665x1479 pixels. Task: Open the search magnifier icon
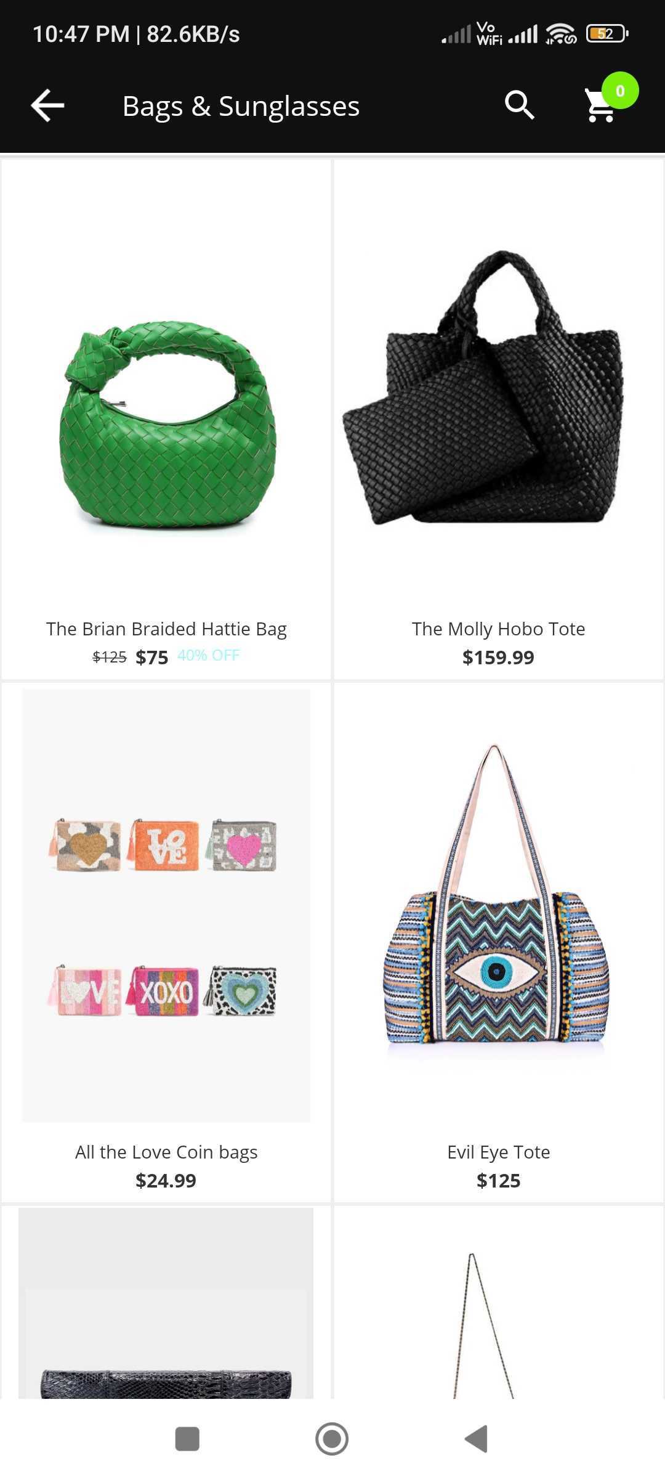click(x=519, y=105)
